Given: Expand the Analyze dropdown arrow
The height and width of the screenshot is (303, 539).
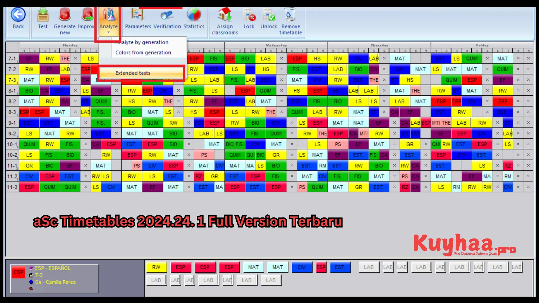Looking at the screenshot, I should tap(109, 33).
